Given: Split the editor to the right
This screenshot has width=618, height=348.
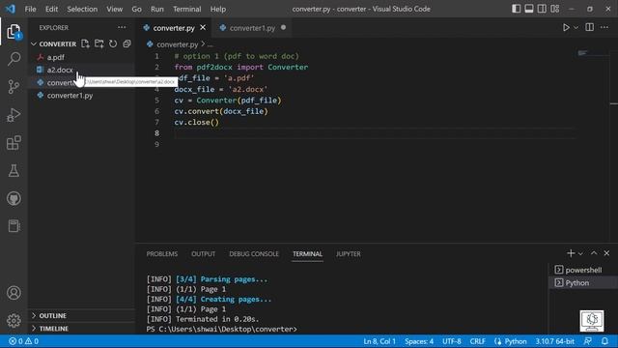Looking at the screenshot, I should (589, 27).
